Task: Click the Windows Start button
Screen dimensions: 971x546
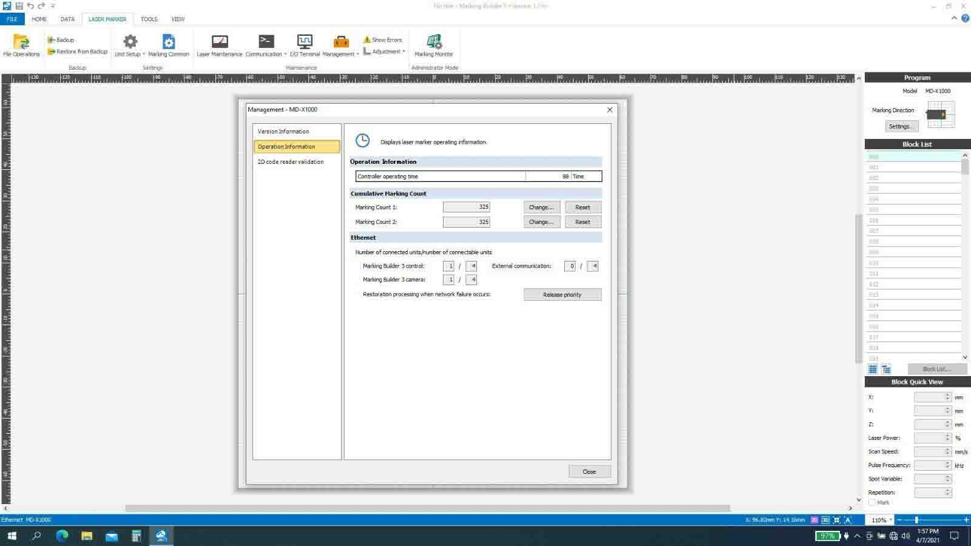Action: click(12, 536)
